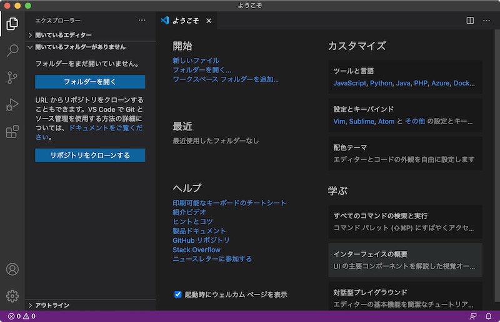This screenshot has width=500, height=322.
Task: Click Azure tools link
Action: click(x=441, y=83)
